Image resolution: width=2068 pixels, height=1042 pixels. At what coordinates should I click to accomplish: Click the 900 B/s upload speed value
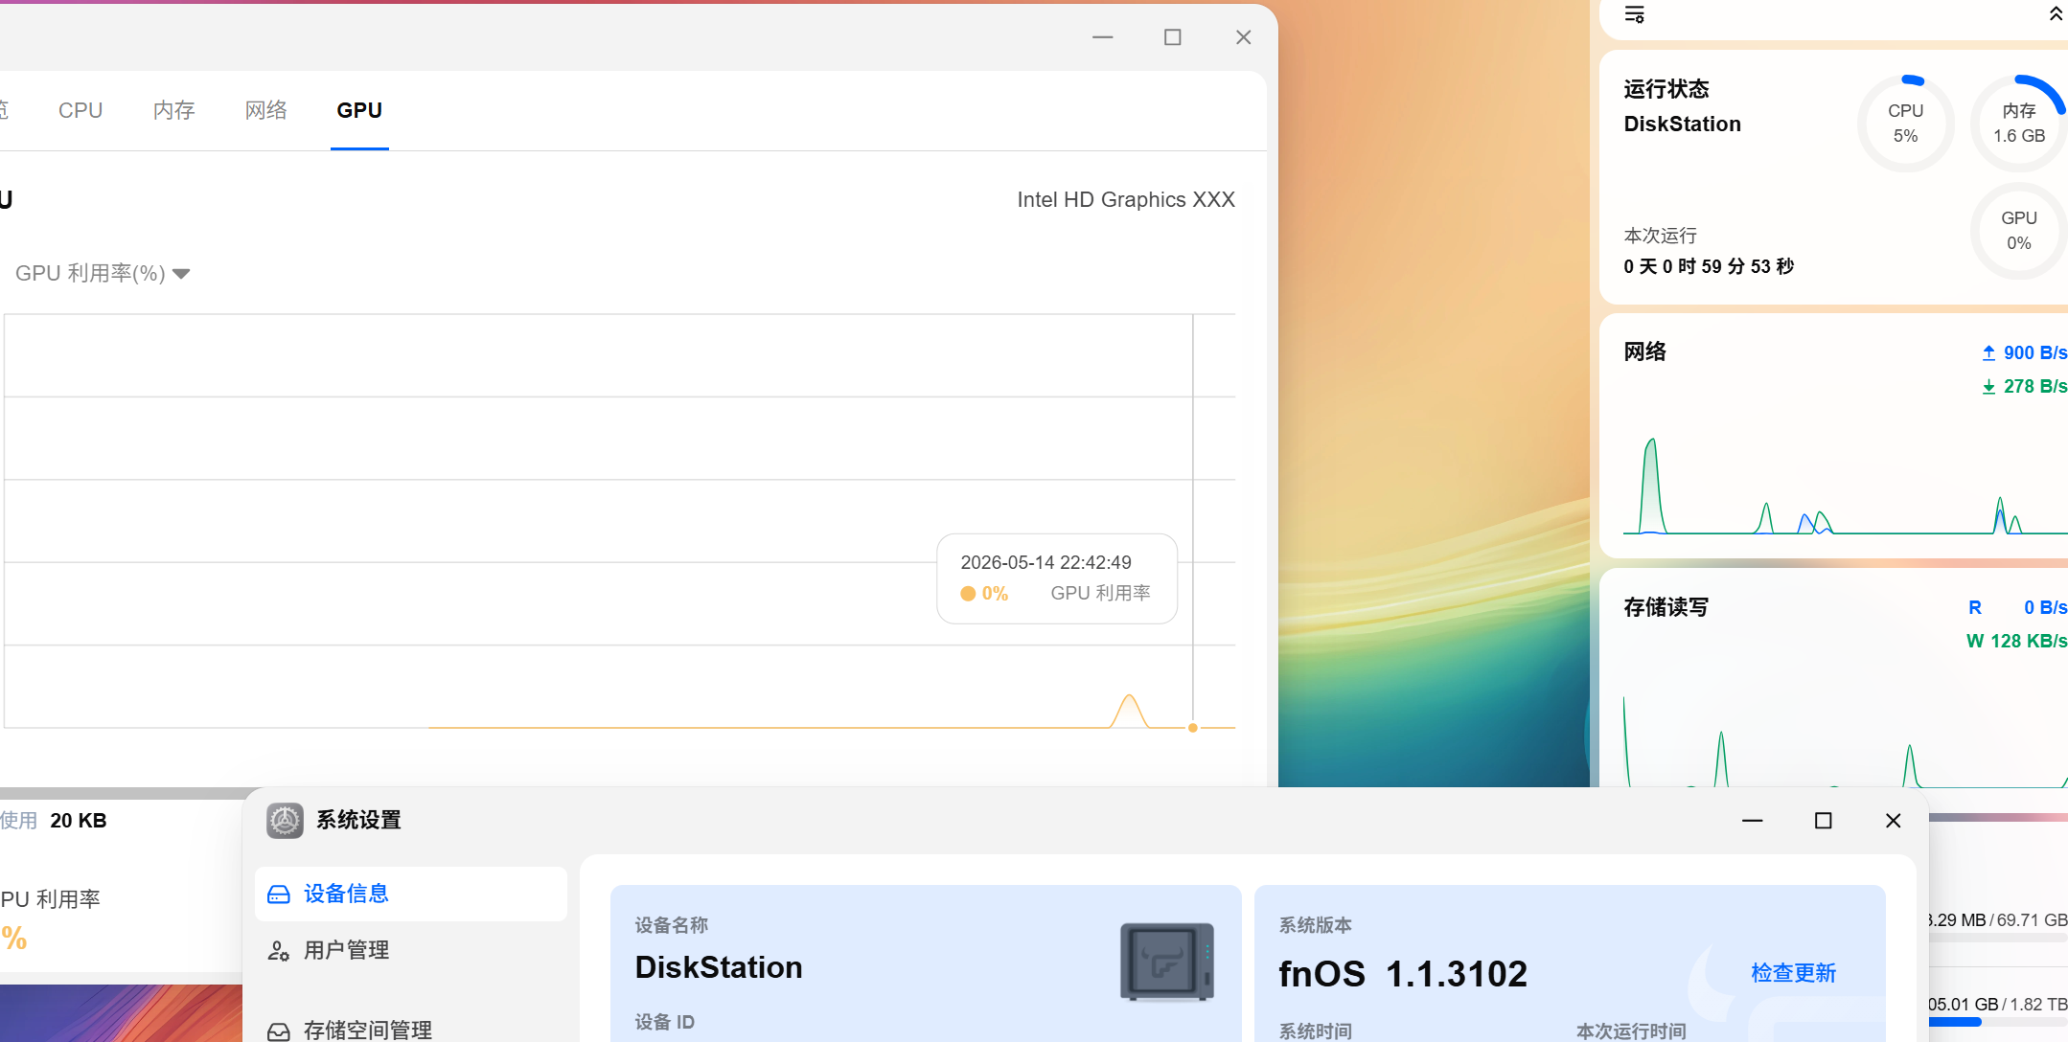(2035, 352)
